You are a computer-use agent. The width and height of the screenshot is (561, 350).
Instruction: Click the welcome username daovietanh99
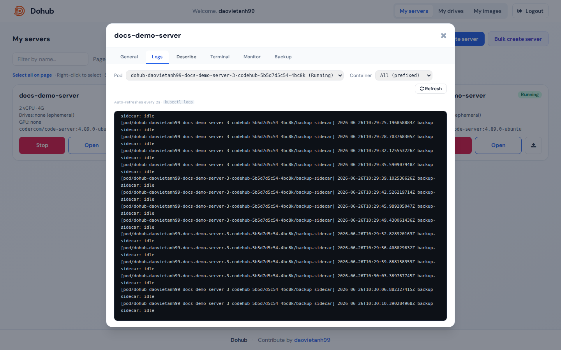point(236,11)
